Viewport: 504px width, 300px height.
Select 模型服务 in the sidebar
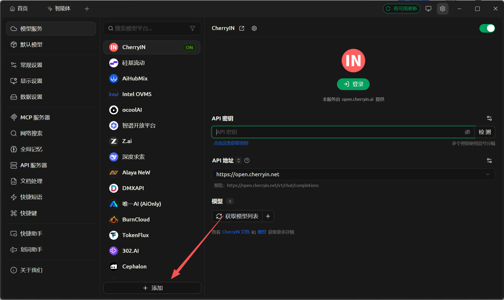51,29
